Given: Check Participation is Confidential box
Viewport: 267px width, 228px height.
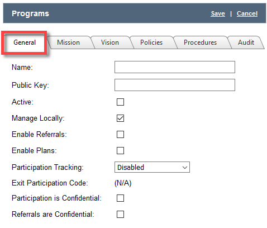Looking at the screenshot, I should [120, 198].
